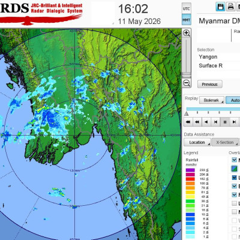The height and width of the screenshot is (240, 240).
Task: Click the play backward arrow button
Action: click(206, 122)
